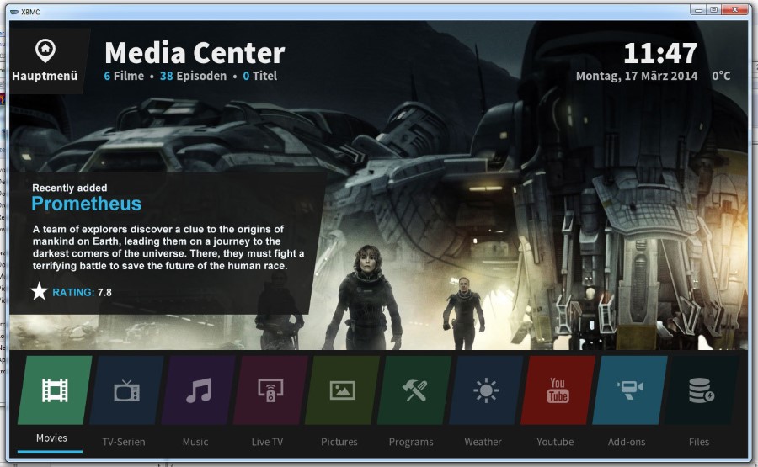
Task: Open the TV-Serien television tile
Action: click(x=126, y=390)
